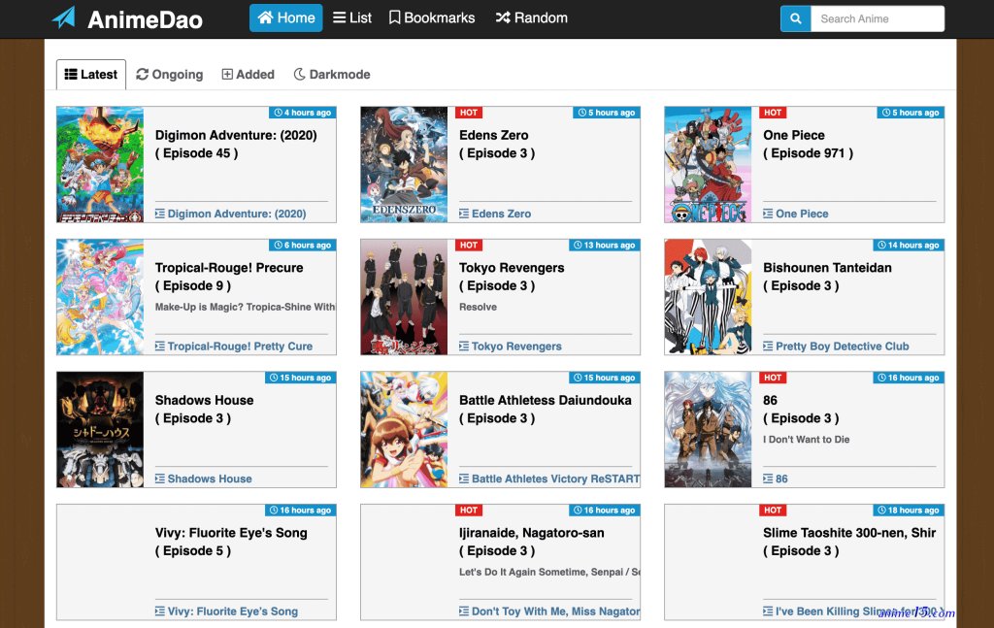Click the list icon beside Edens Zero series link

click(x=464, y=214)
